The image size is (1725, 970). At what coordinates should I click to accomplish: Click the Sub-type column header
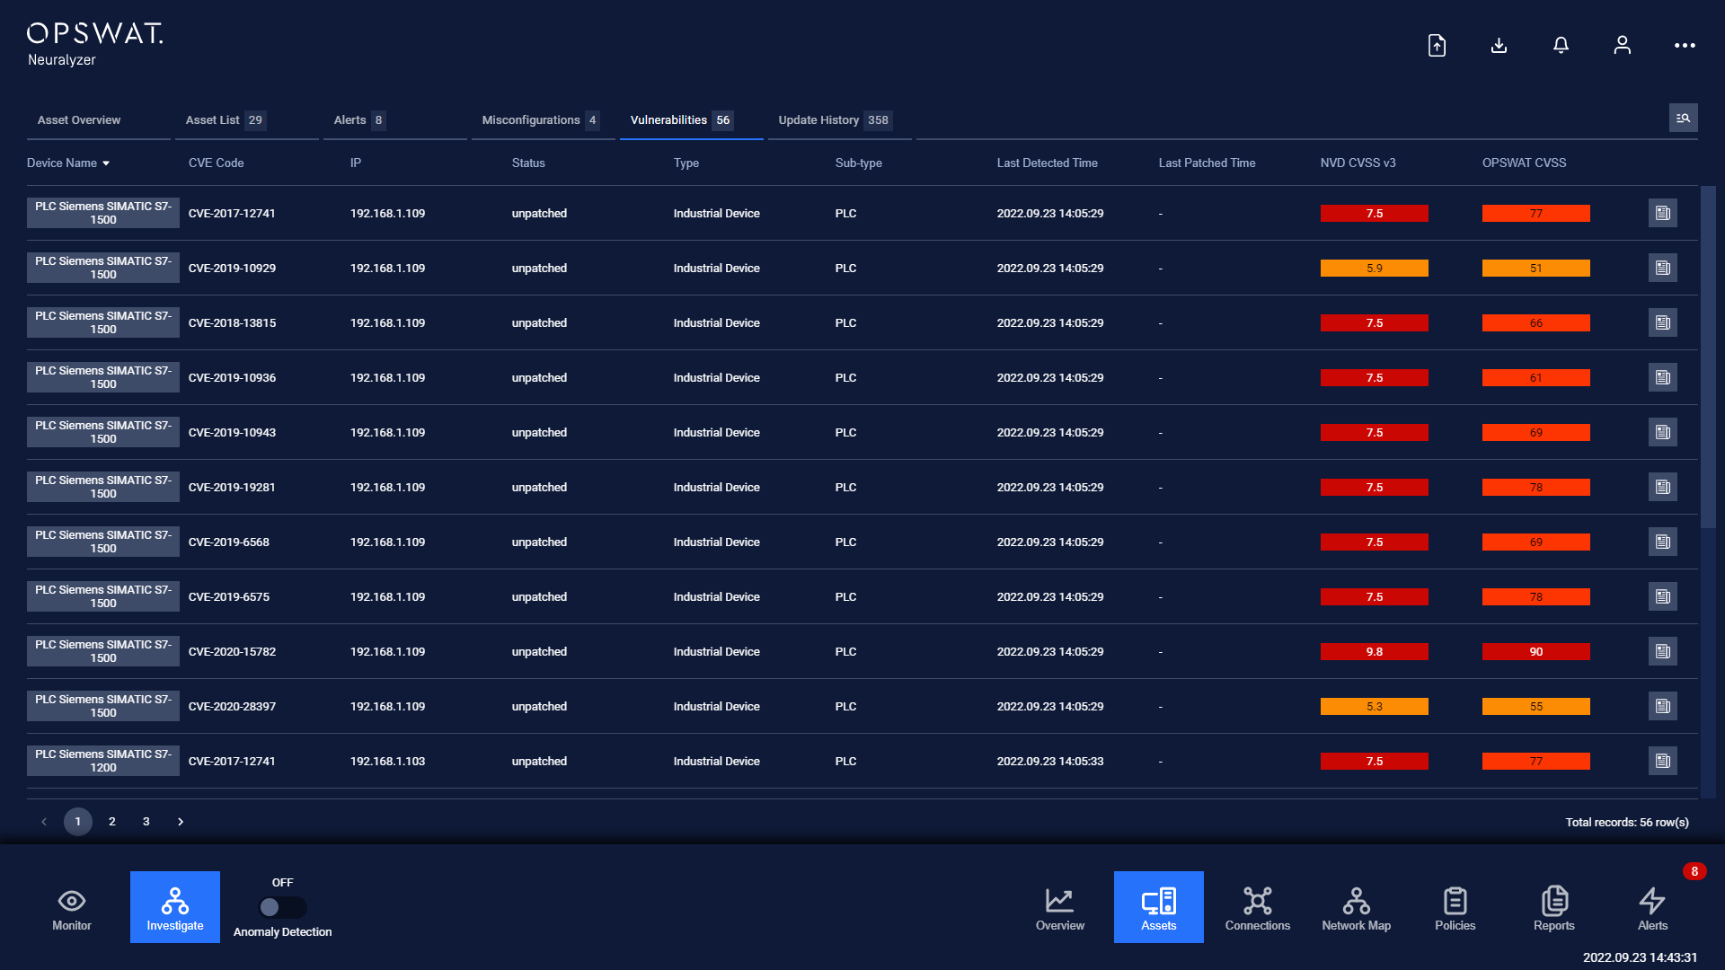858,163
